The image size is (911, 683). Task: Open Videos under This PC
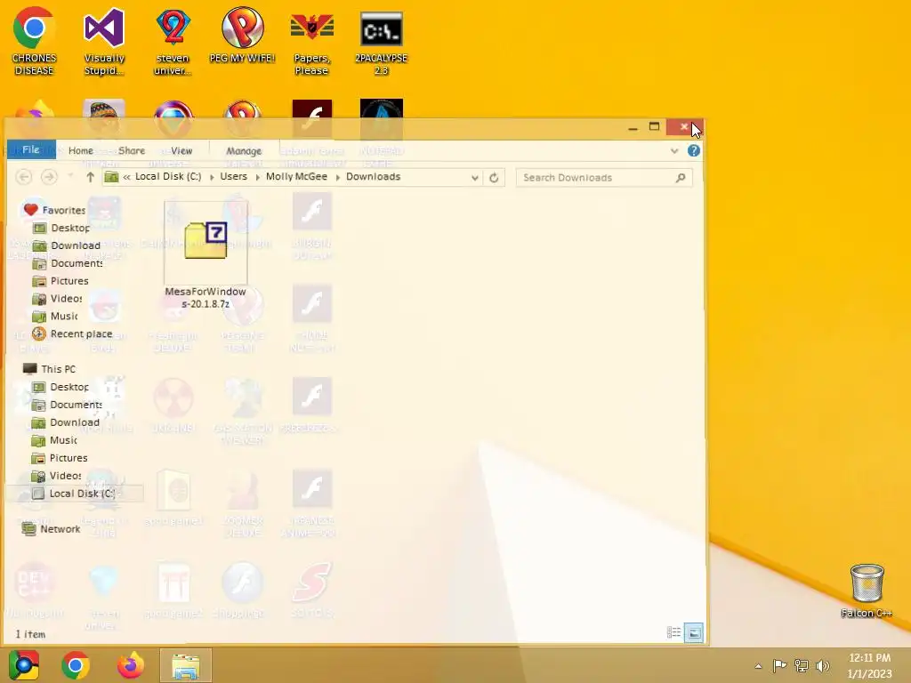click(57, 476)
